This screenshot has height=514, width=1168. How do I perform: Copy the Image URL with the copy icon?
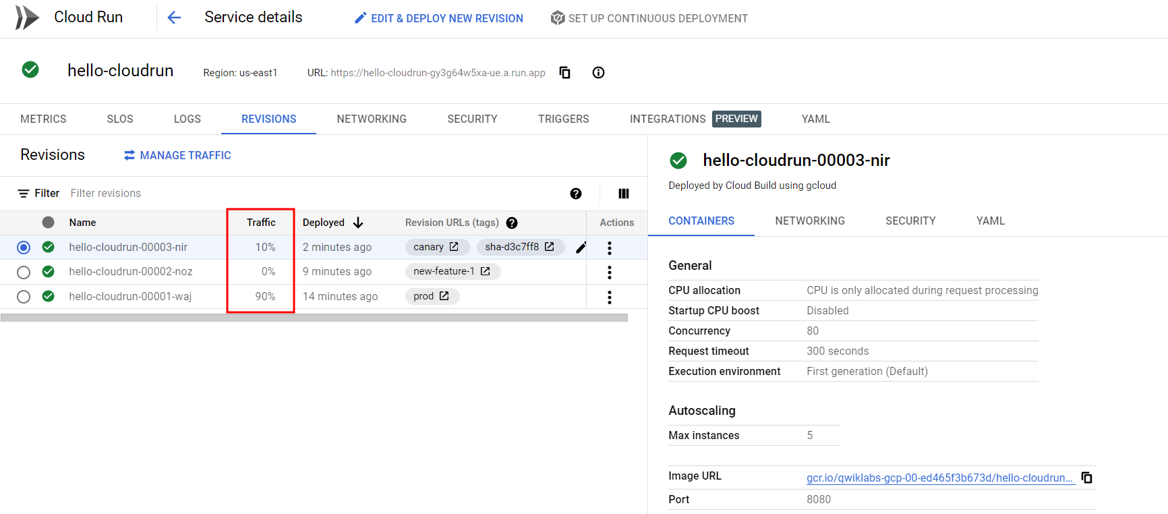(1087, 478)
